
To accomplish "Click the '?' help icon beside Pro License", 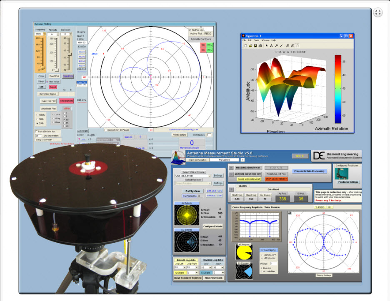I will [242, 160].
